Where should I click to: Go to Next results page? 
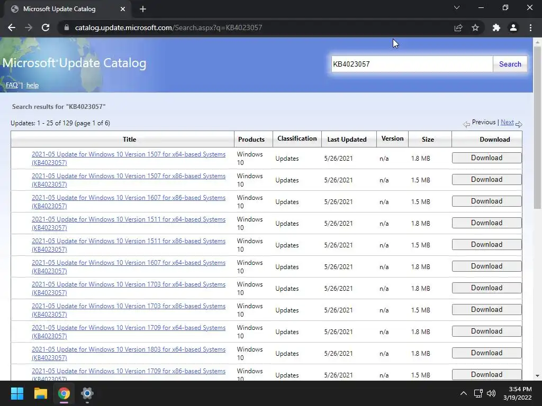(507, 122)
